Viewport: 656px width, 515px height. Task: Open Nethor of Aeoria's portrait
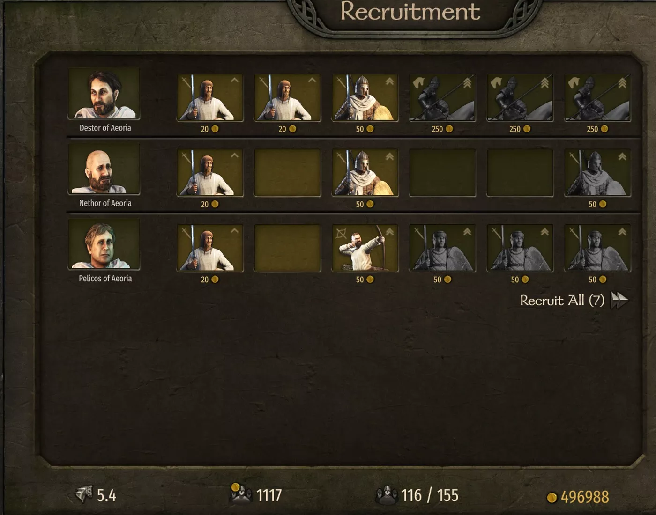pos(104,169)
